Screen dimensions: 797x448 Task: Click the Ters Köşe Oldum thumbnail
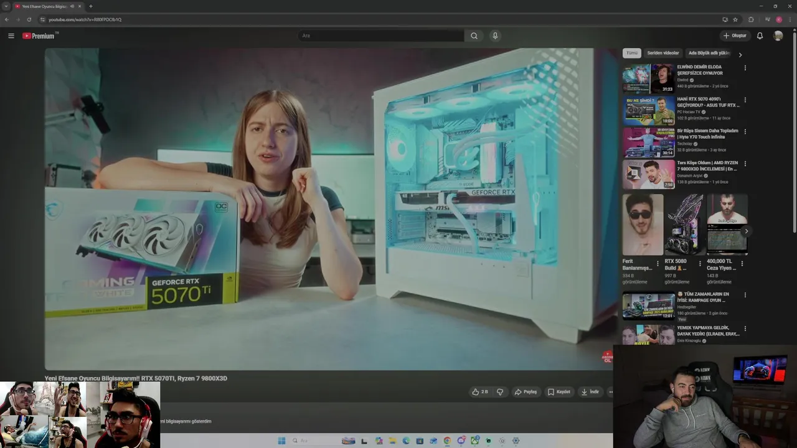pyautogui.click(x=649, y=174)
